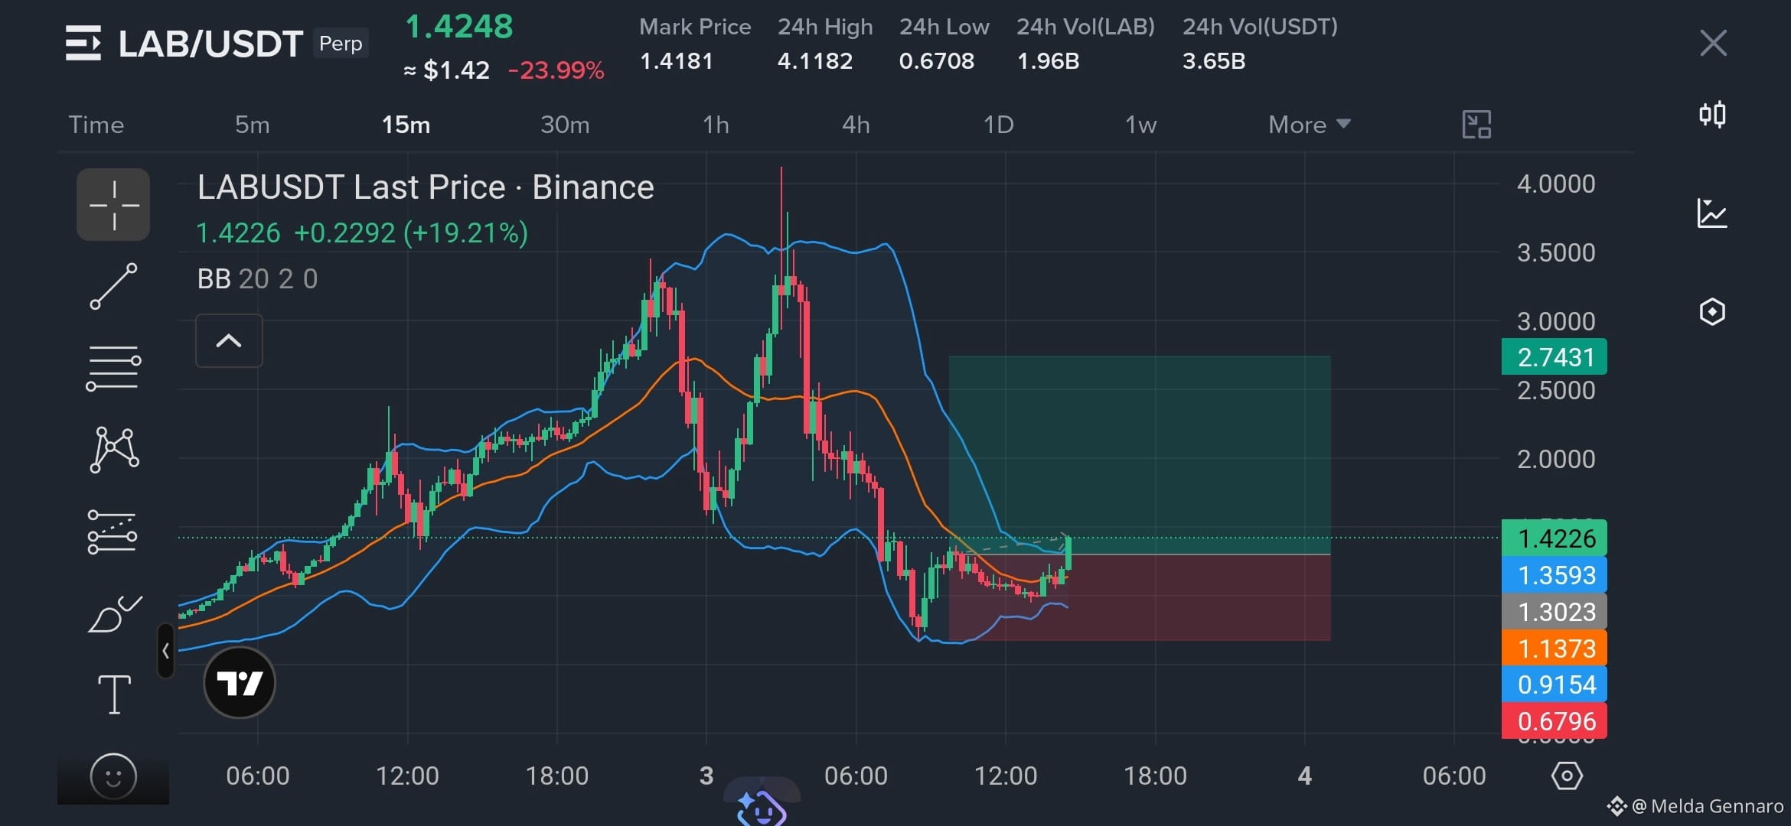Open the emoji sticker tool
Screen dimensions: 1791x826
coord(113,777)
